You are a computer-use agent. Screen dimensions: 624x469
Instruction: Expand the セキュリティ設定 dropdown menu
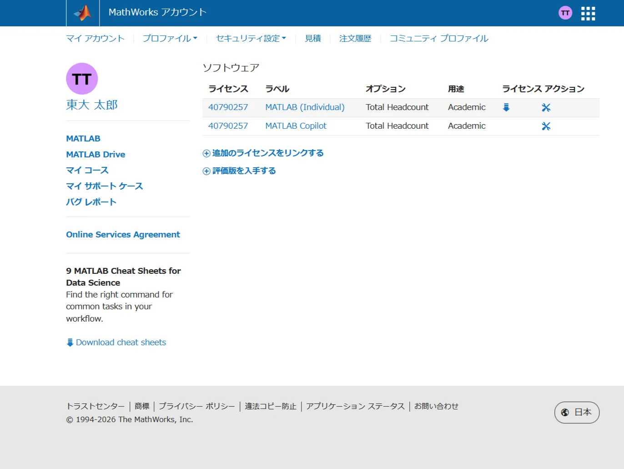point(251,39)
